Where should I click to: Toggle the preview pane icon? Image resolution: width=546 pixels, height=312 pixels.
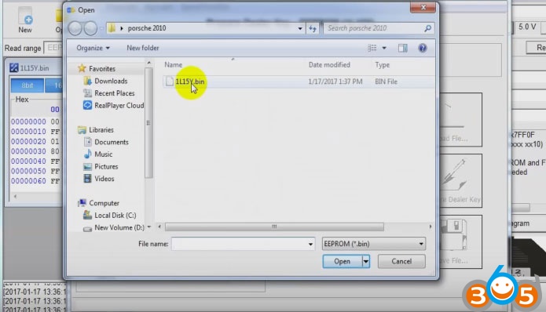[402, 48]
